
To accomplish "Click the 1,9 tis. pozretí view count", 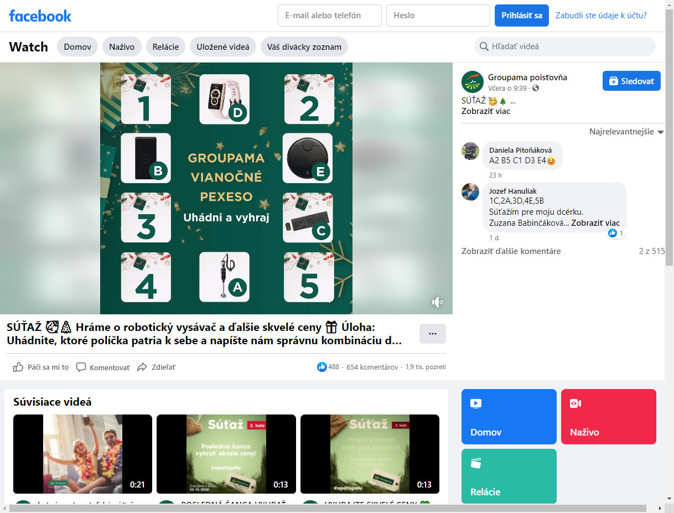I will pyautogui.click(x=426, y=367).
